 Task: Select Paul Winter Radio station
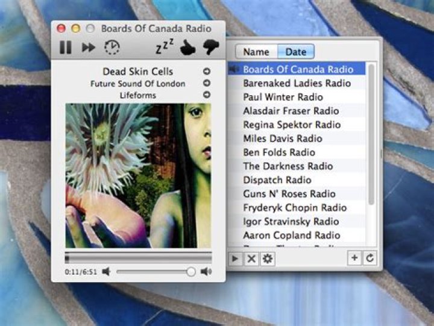point(297,97)
